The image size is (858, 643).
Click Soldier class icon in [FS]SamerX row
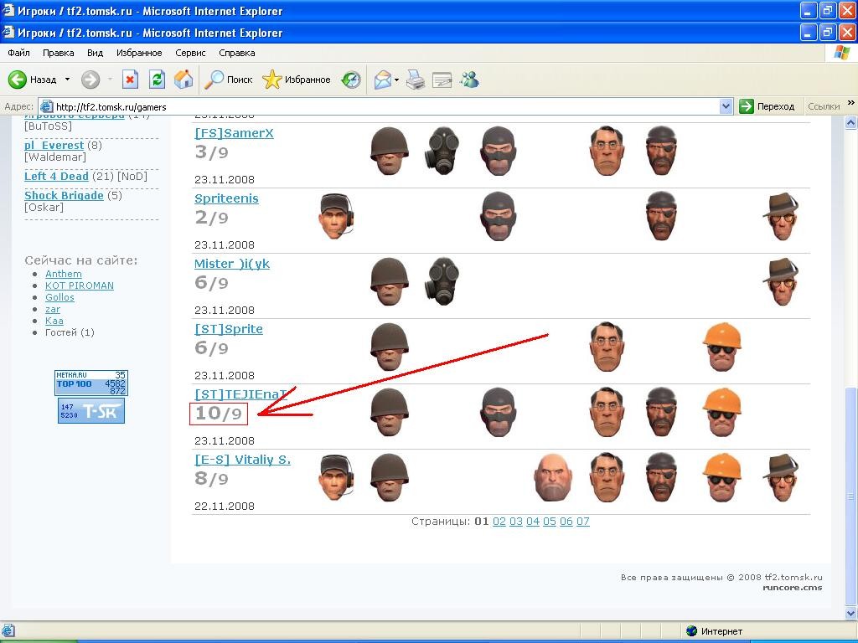point(389,151)
